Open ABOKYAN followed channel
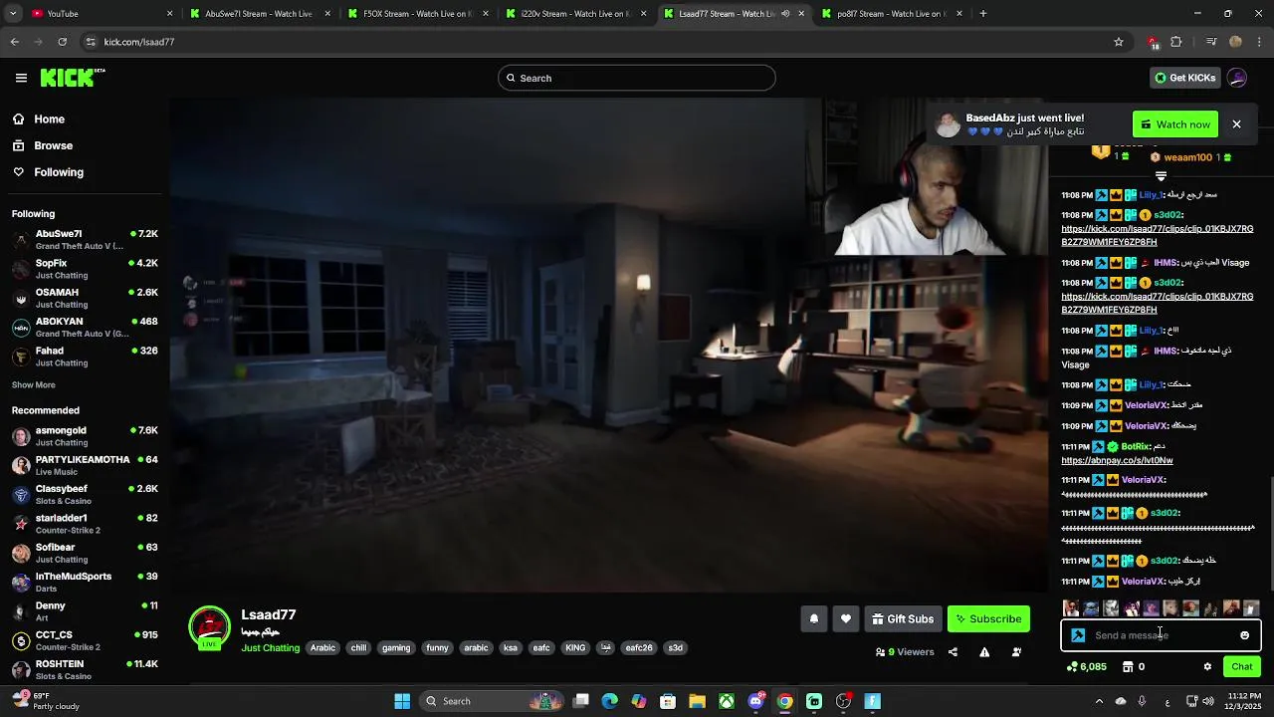The height and width of the screenshot is (717, 1274). [x=85, y=327]
